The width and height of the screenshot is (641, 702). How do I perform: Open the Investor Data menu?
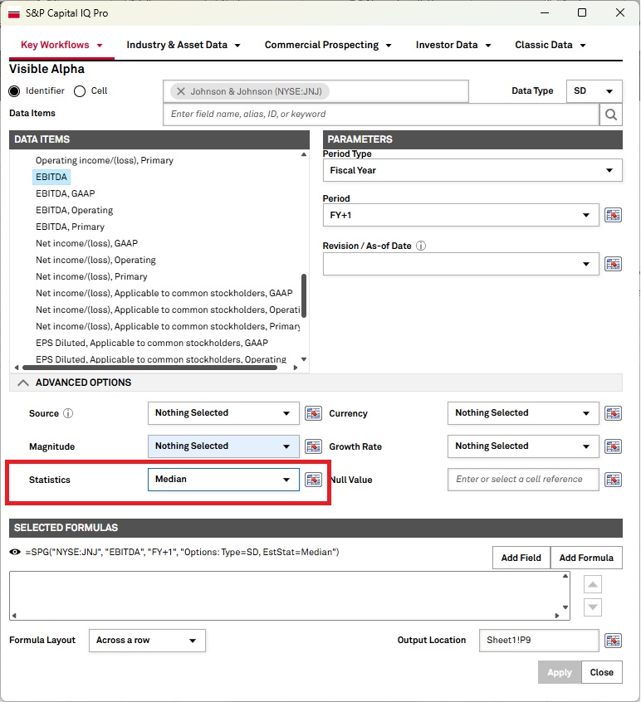pyautogui.click(x=453, y=45)
